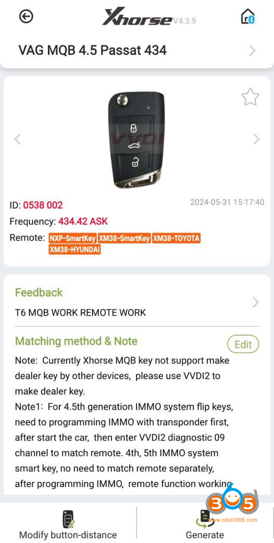Expand the VAG MQB 4.5 Passat 434 chevron

pos(252,51)
